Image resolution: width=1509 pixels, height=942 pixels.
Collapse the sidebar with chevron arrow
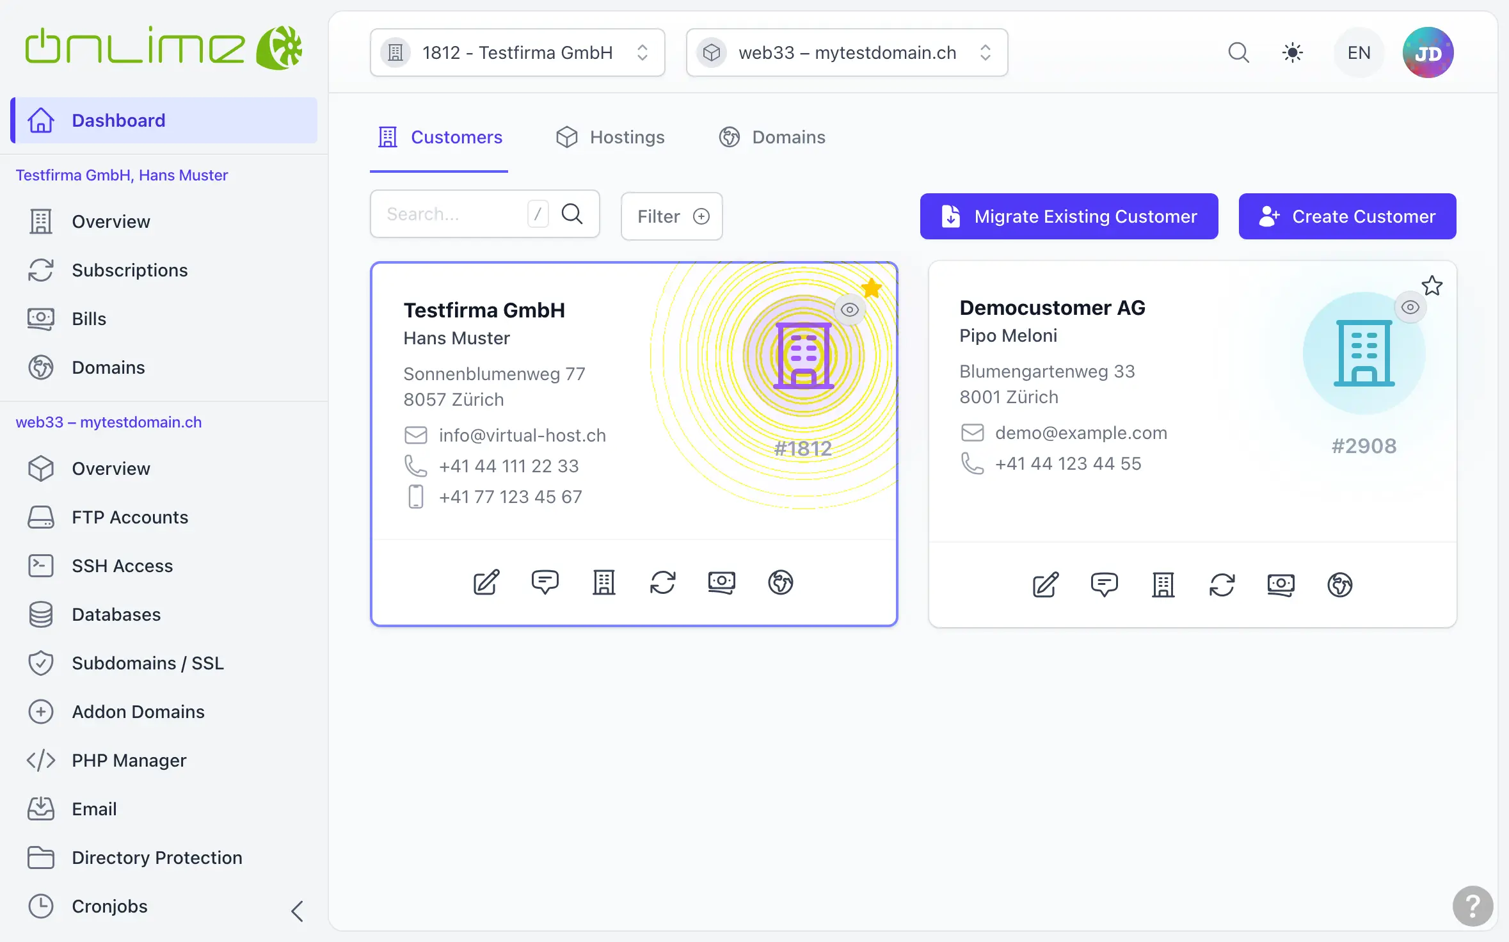click(x=297, y=911)
